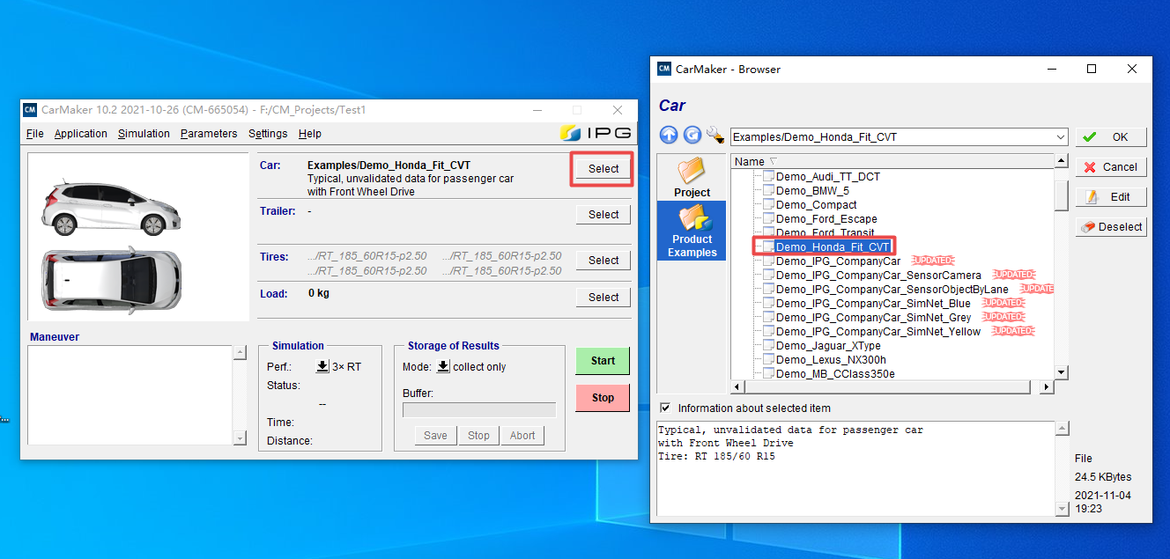Click inside the Maneuver text area
The image size is (1170, 559).
tap(130, 395)
